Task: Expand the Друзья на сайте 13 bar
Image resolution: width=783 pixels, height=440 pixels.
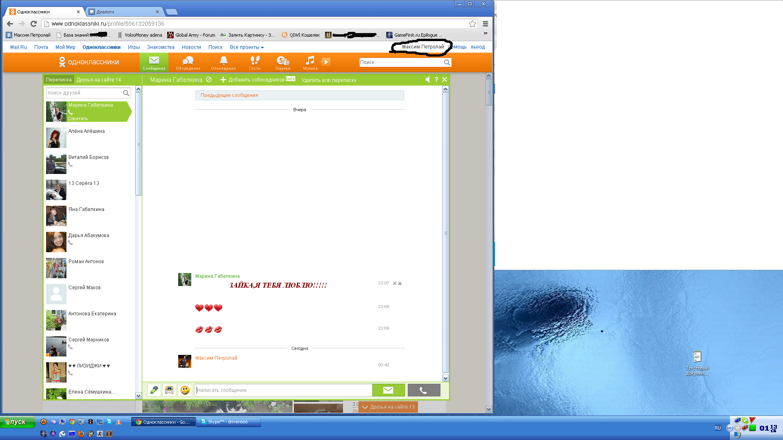Action: [x=388, y=407]
